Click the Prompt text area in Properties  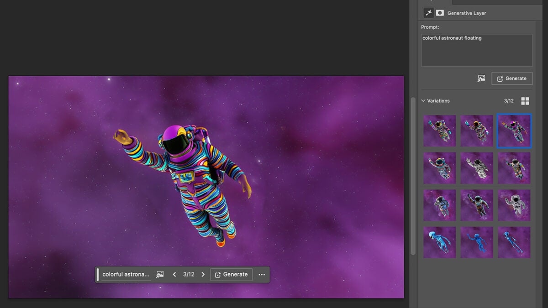[476, 50]
